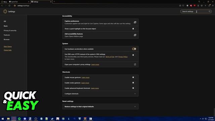Image resolution: width=215 pixels, height=121 pixels.
Task: Click Learn more for mouse gestures
Action: 85,78
